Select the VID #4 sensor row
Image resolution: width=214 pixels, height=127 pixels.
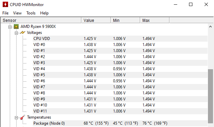(x=120, y=69)
